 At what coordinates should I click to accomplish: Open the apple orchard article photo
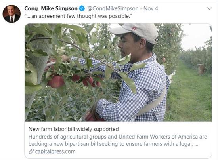click(118, 72)
